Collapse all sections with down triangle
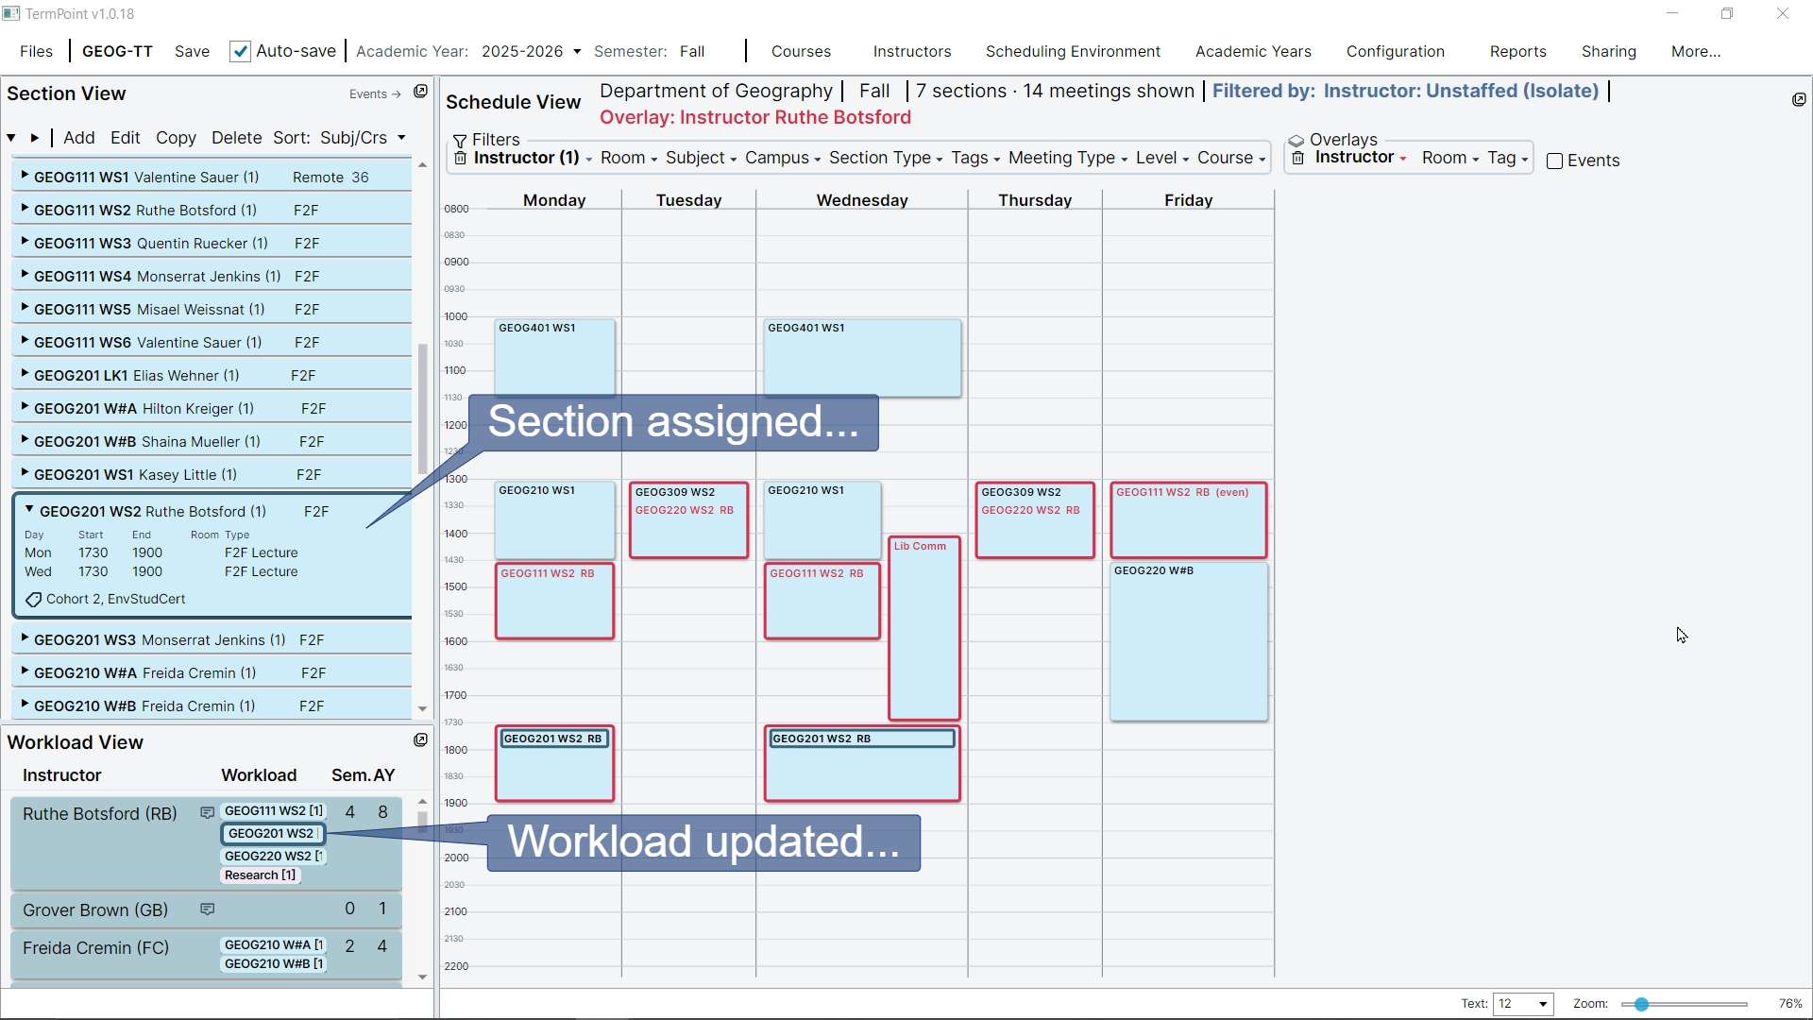 coord(11,138)
